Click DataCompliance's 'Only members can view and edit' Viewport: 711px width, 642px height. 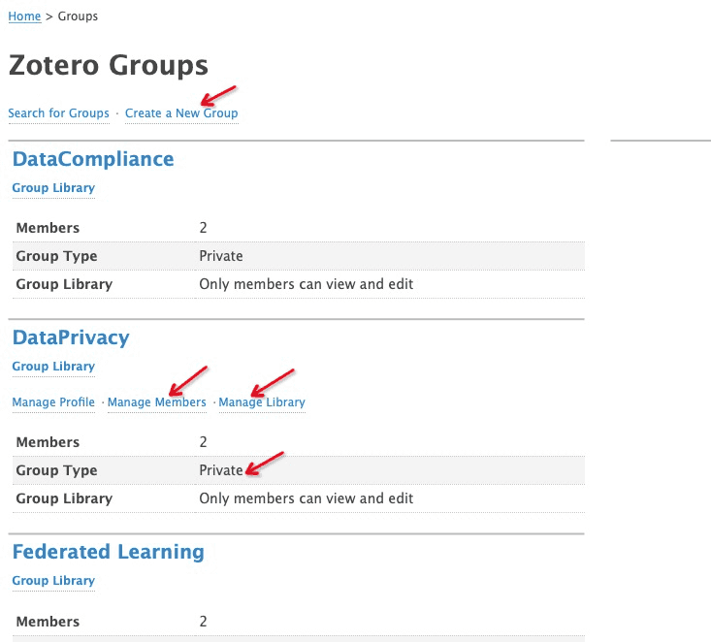pos(306,284)
